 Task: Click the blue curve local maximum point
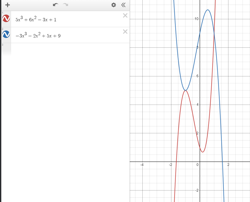coord(208,10)
